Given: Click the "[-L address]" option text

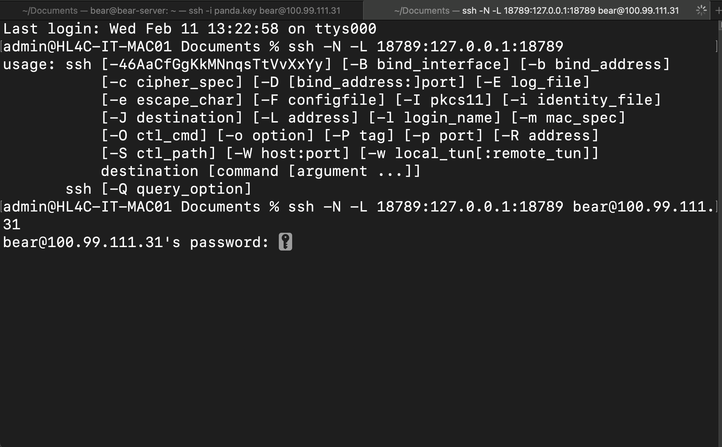Looking at the screenshot, I should pos(306,118).
